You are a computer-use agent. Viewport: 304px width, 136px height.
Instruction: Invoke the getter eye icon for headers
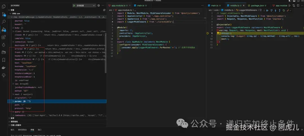pyautogui.click(x=25, y=56)
